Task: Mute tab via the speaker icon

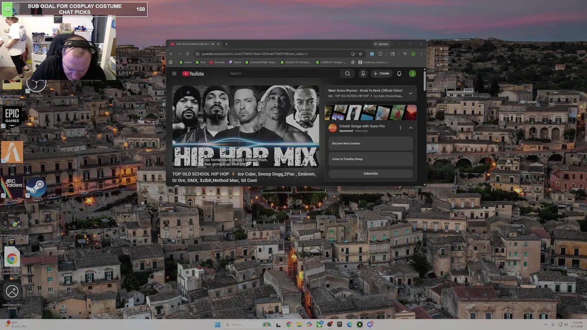Action: (x=212, y=44)
